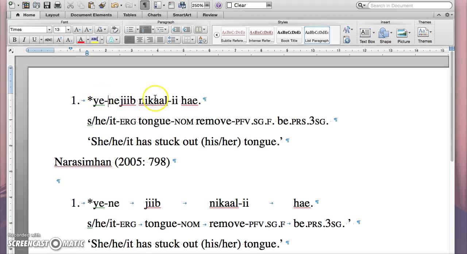Apply superscript formatting
The width and height of the screenshot is (467, 254).
(x=59, y=40)
